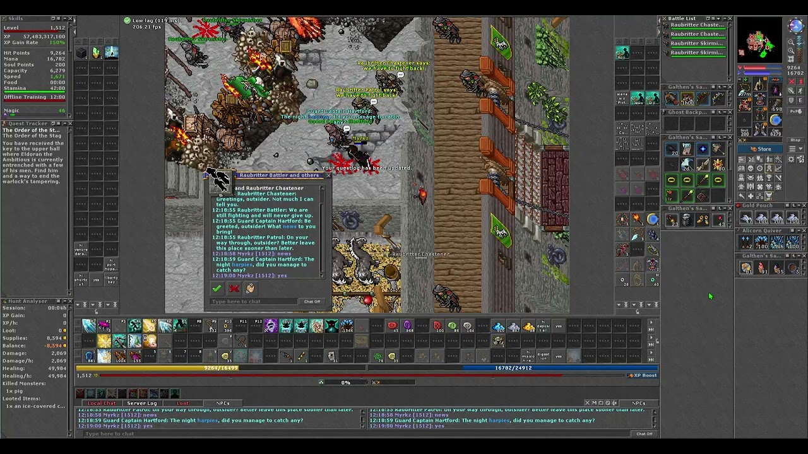Image resolution: width=808 pixels, height=454 pixels.
Task: Click the red X icon in NPC window
Action: (234, 288)
